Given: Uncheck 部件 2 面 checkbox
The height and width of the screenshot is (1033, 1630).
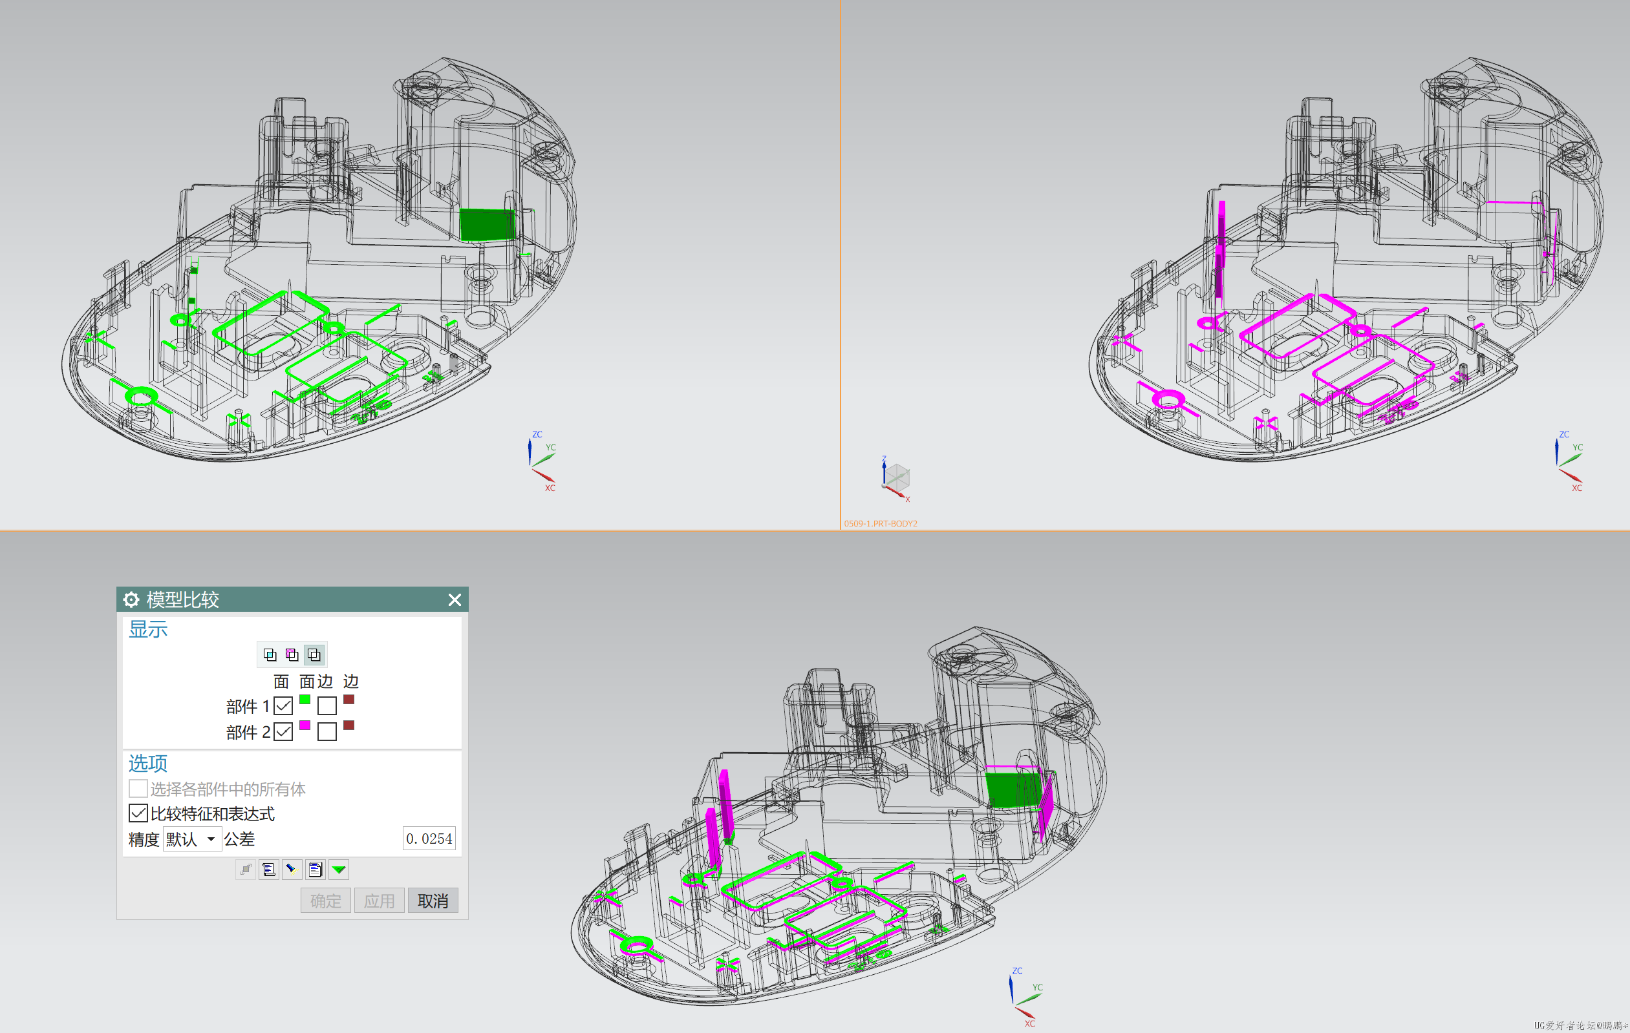Looking at the screenshot, I should click(283, 731).
